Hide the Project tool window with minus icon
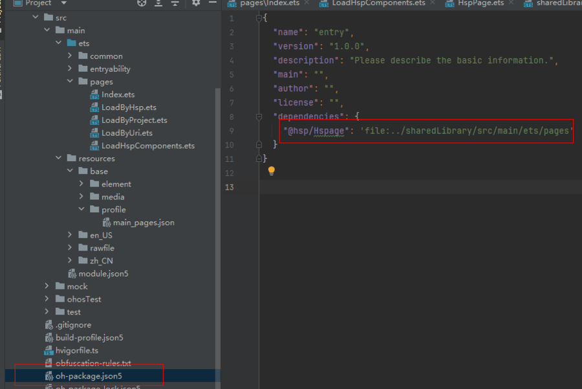The height and width of the screenshot is (389, 582). click(211, 3)
